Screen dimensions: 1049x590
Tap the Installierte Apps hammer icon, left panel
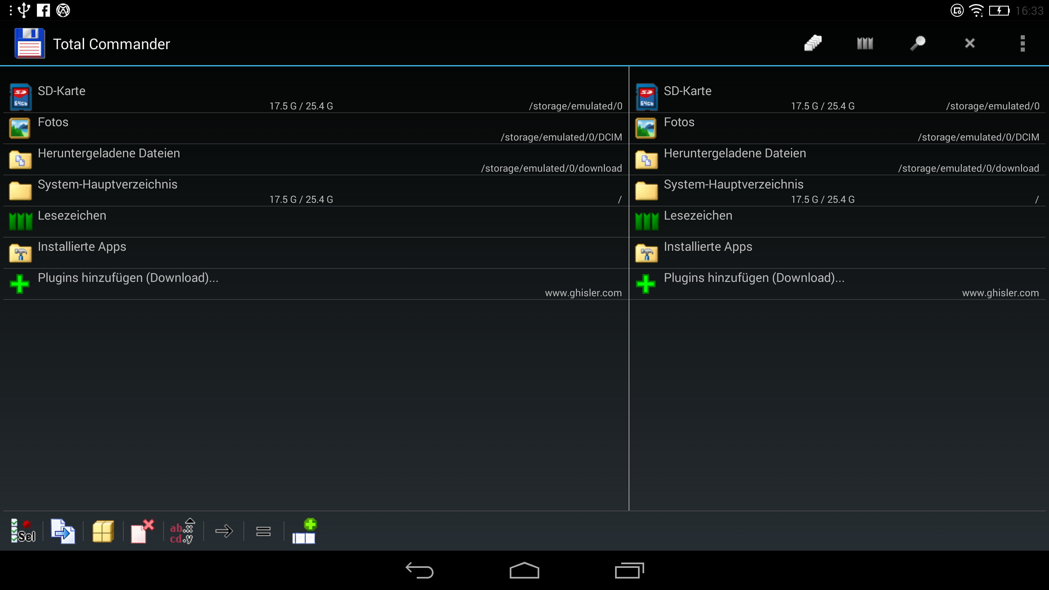[x=20, y=253]
